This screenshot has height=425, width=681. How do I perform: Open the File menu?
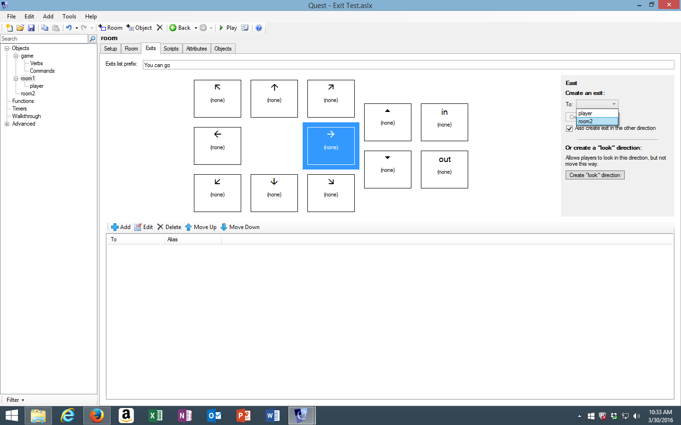coord(11,16)
